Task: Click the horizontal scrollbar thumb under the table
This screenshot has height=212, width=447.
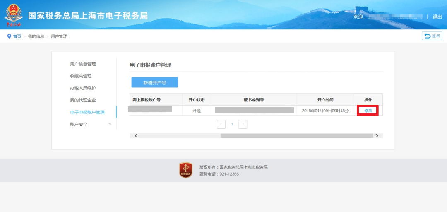Action: pos(296,136)
